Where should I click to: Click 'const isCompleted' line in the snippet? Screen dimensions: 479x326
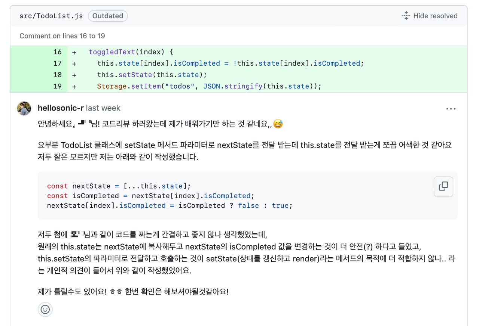(x=150, y=196)
